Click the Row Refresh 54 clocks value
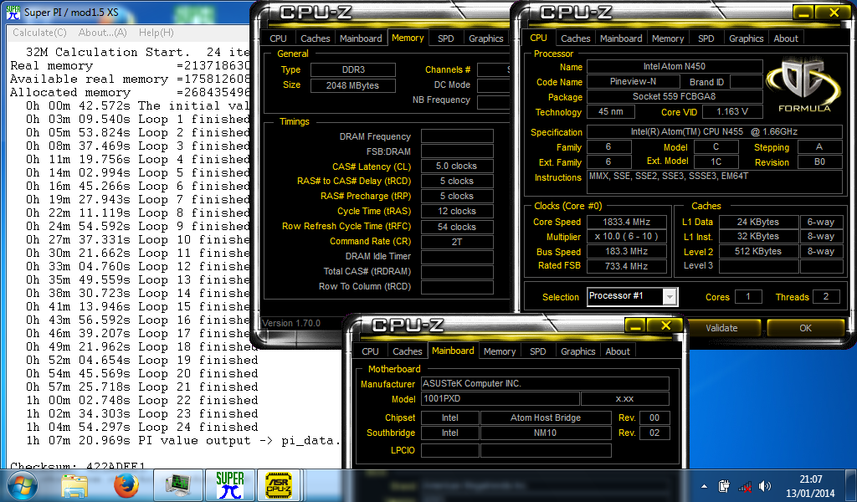Viewport: 857px width, 502px height. 457,227
